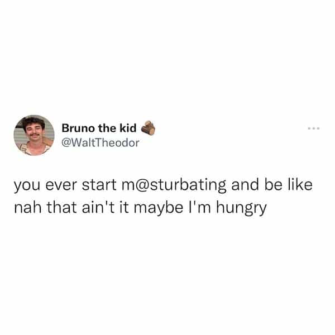Open the Bruno the kid display name
Viewport: 335px width, 335px height.
coord(99,128)
